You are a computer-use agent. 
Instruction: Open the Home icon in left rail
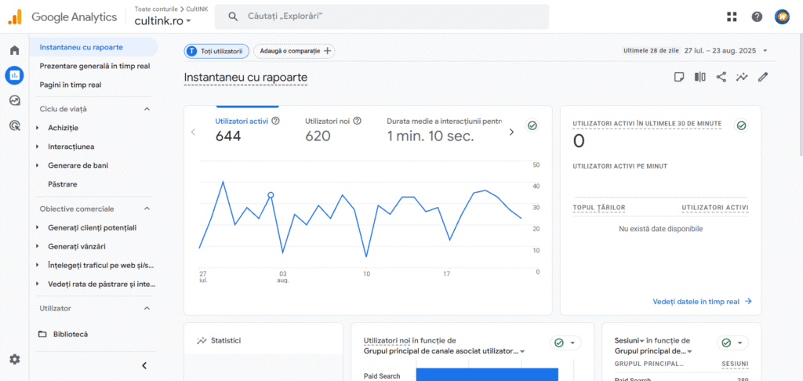14,50
